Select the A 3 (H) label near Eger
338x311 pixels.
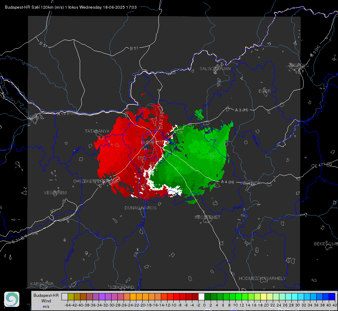click(x=241, y=110)
